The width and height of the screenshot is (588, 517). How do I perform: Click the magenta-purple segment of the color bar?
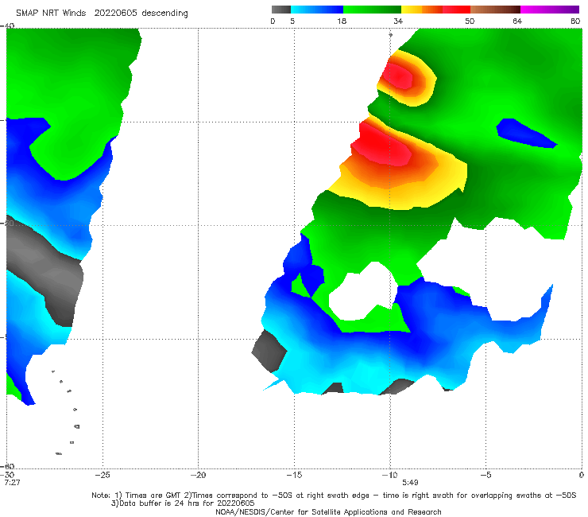coord(549,10)
